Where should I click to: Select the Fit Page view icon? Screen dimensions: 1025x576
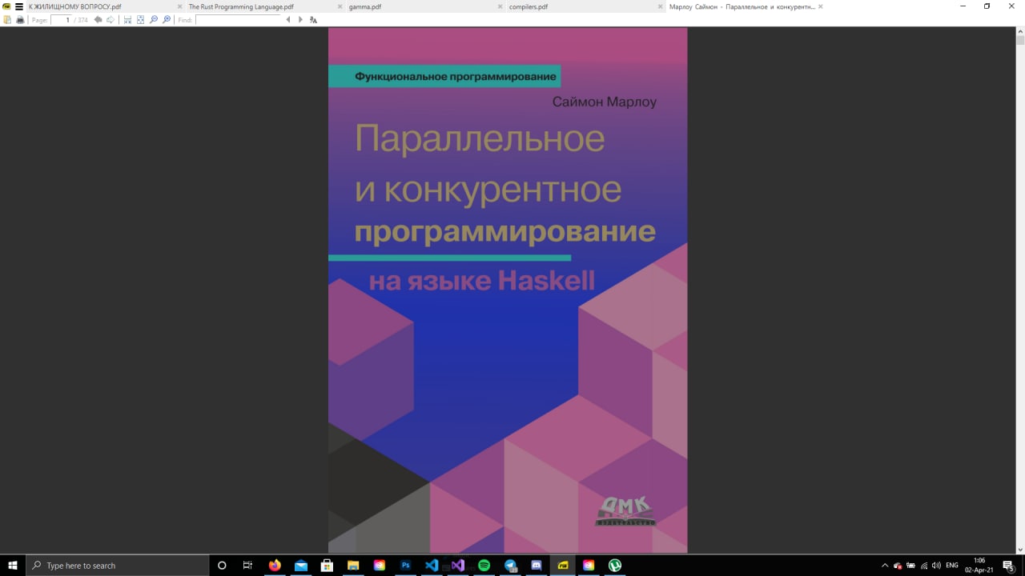(x=140, y=20)
